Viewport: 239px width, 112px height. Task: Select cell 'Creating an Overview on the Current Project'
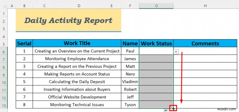(x=77, y=51)
